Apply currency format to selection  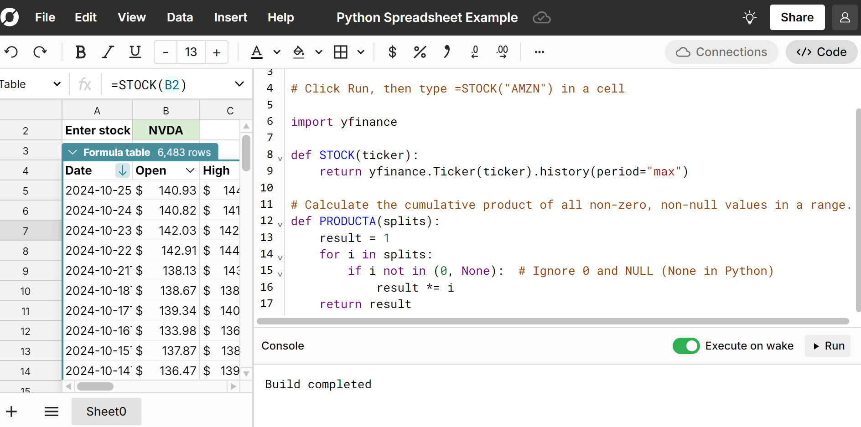tap(392, 52)
